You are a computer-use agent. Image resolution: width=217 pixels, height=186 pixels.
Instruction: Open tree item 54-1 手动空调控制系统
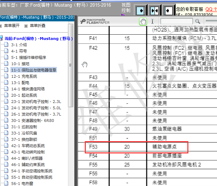point(32,171)
